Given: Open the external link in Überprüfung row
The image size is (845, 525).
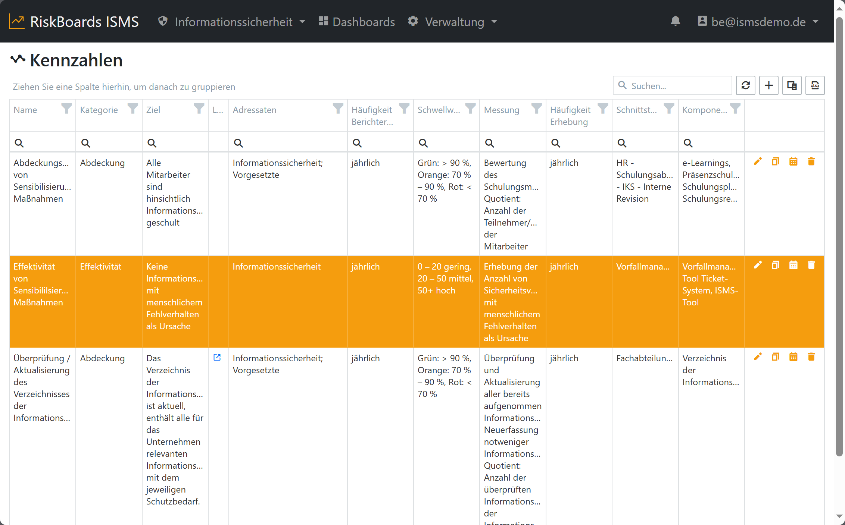Looking at the screenshot, I should (217, 357).
